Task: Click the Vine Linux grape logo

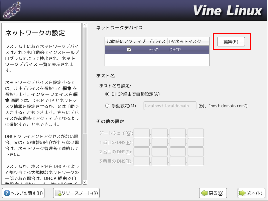Action: (12, 10)
